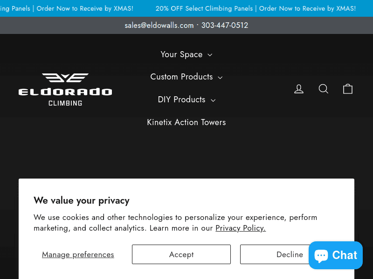The height and width of the screenshot is (279, 373).
Task: Expand the Custom Products chevron
Action: (x=220, y=78)
